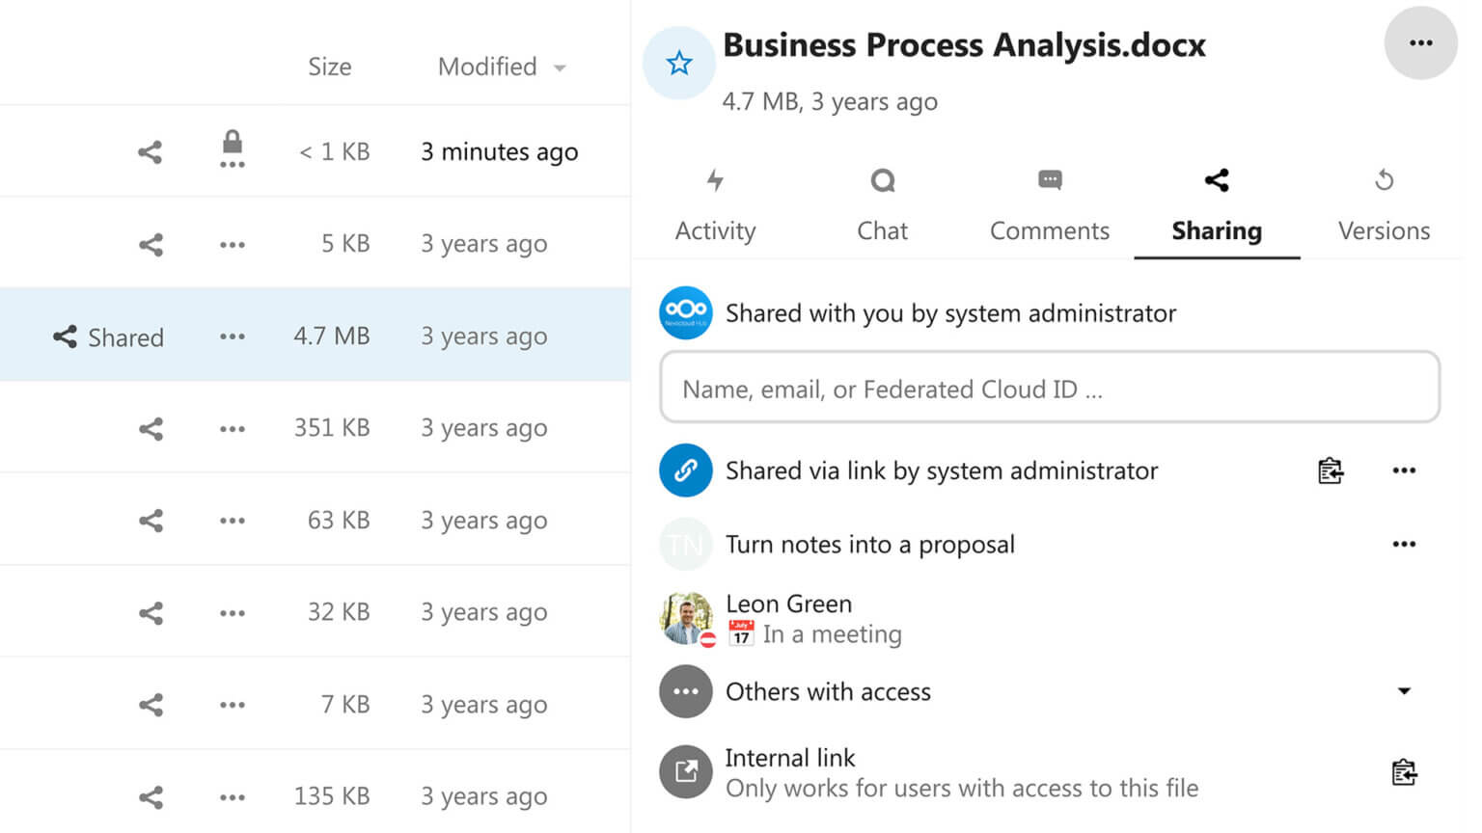Copy the internal link
This screenshot has width=1482, height=833.
(1405, 771)
